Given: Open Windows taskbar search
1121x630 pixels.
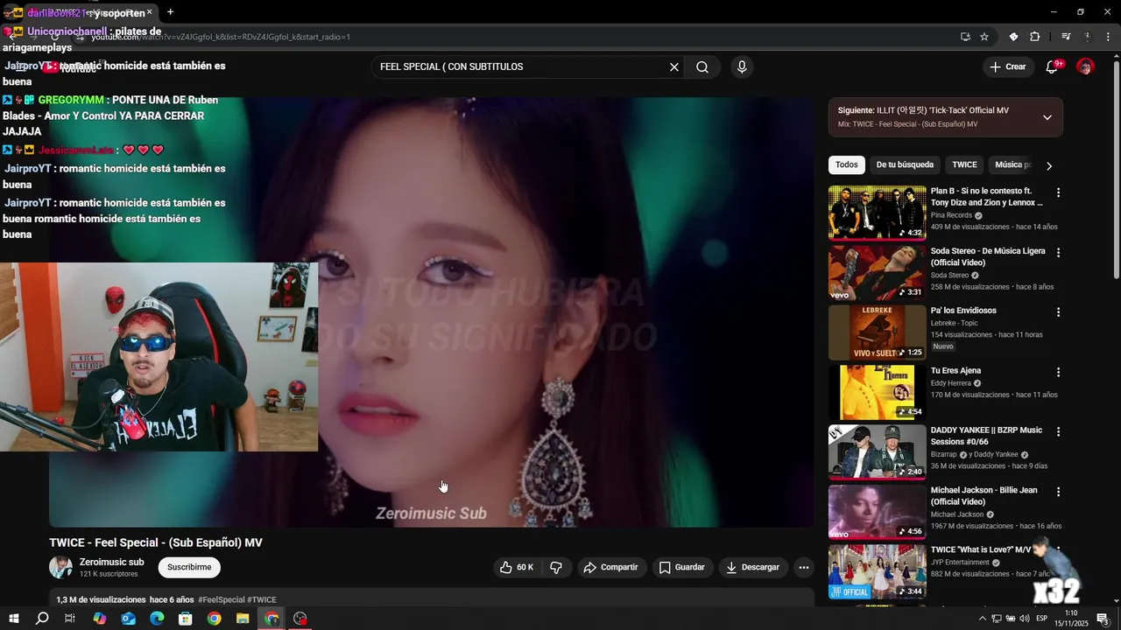Looking at the screenshot, I should point(42,619).
